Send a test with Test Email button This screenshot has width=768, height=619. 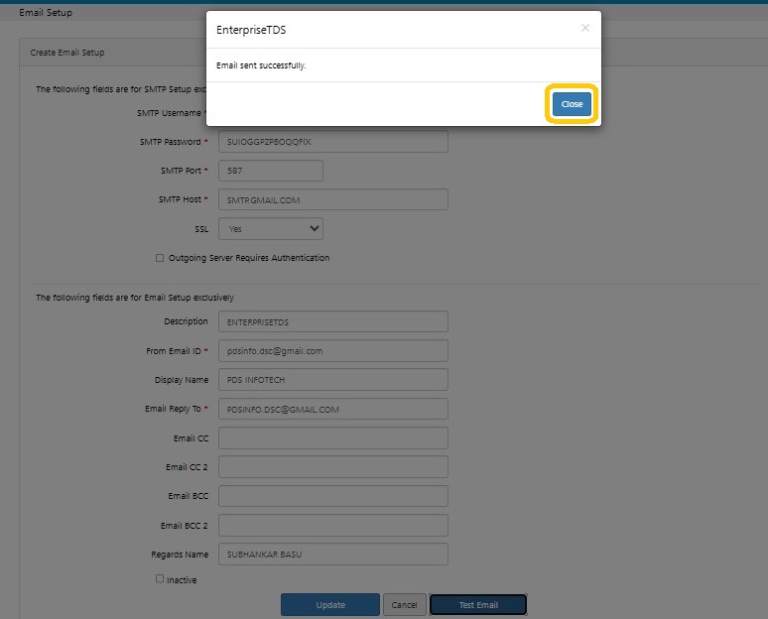(477, 605)
